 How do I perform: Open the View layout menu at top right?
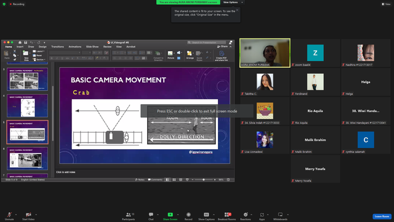[x=386, y=4]
